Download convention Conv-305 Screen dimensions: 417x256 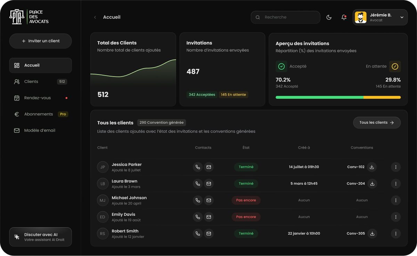(x=372, y=233)
